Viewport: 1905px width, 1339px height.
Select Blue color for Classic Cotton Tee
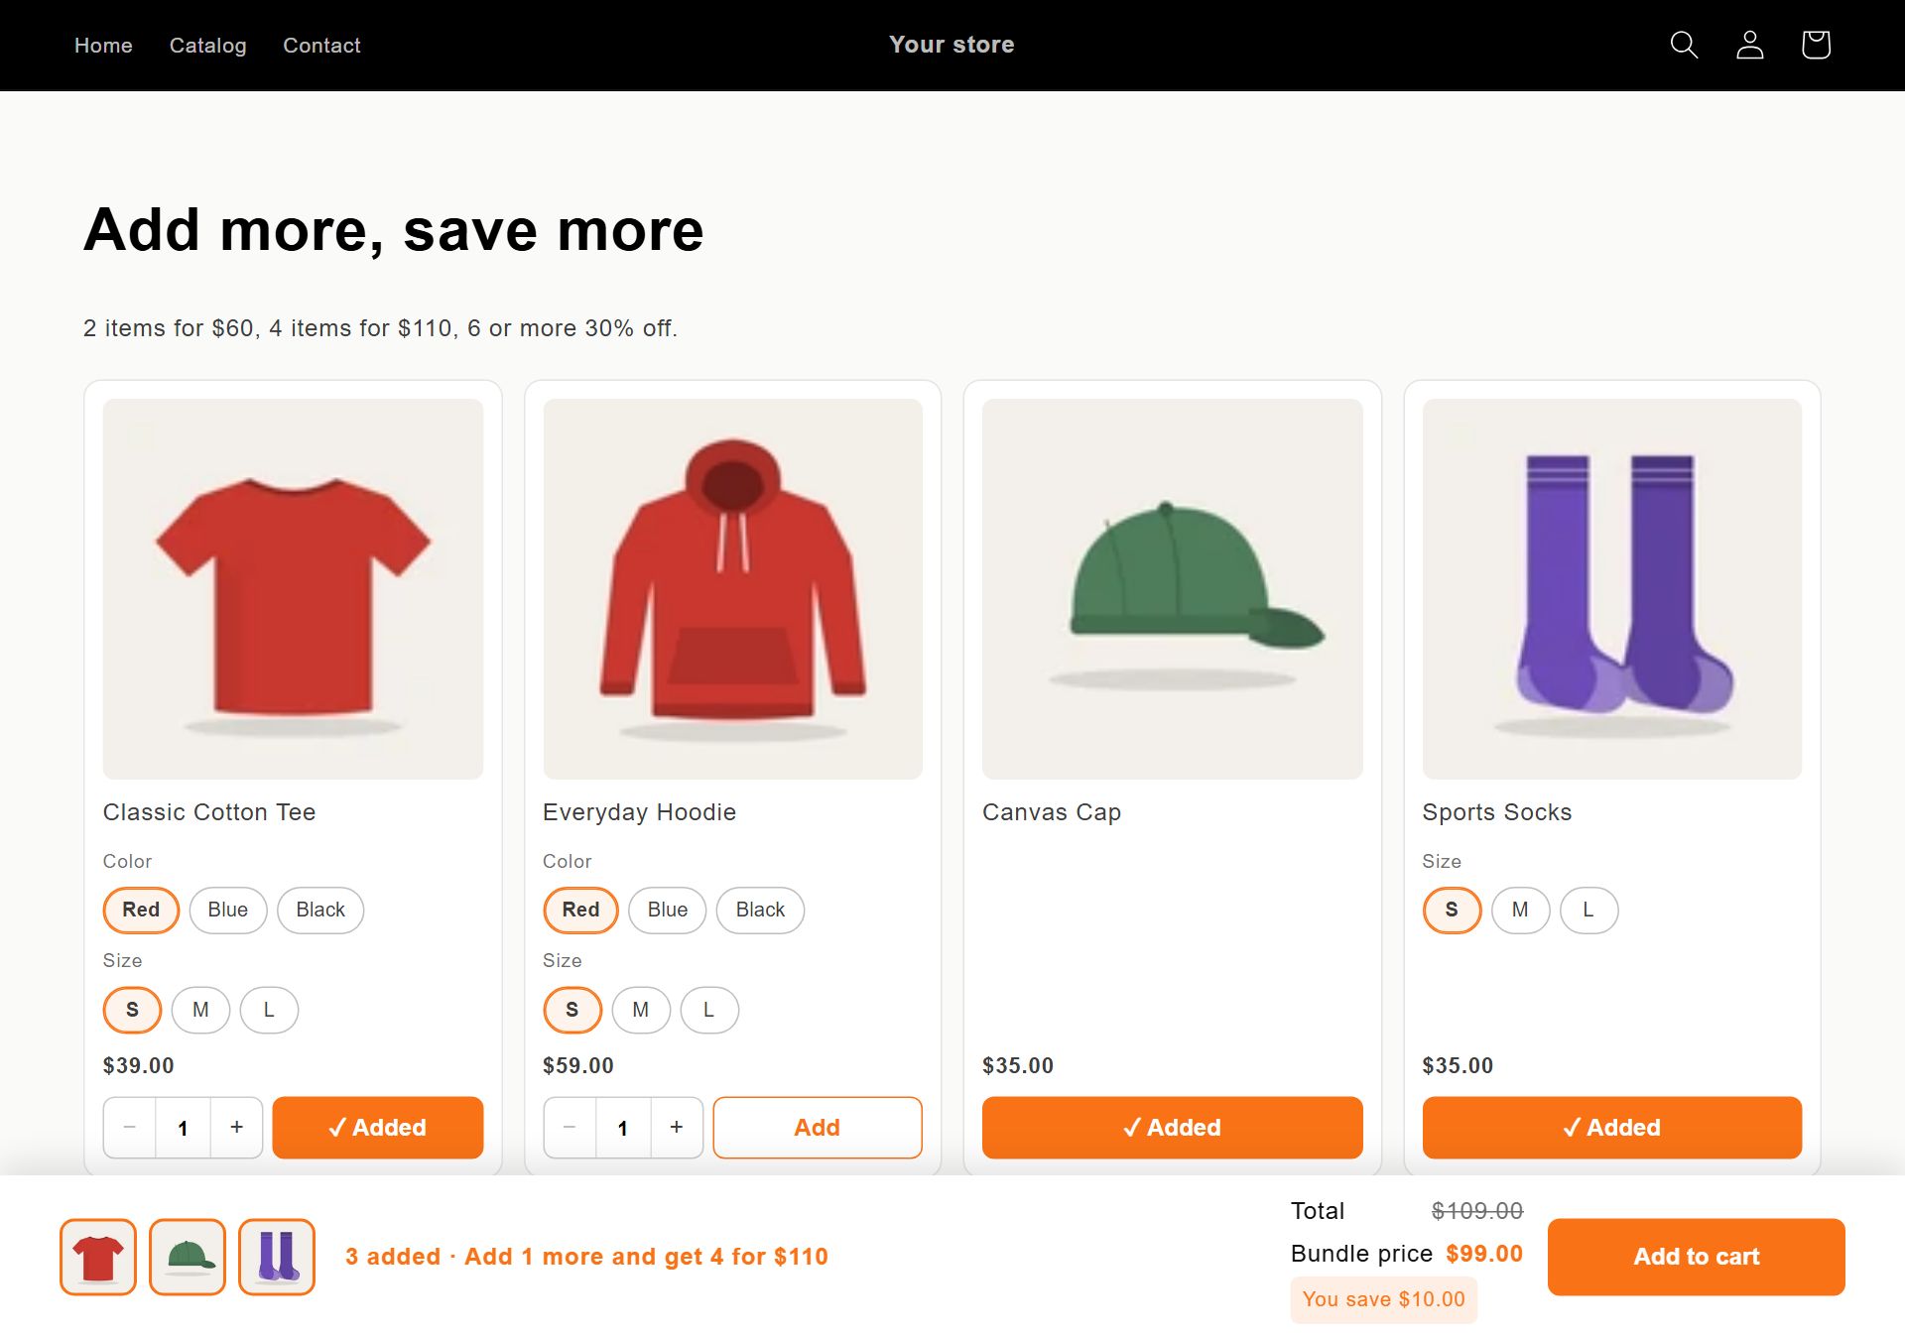[228, 910]
